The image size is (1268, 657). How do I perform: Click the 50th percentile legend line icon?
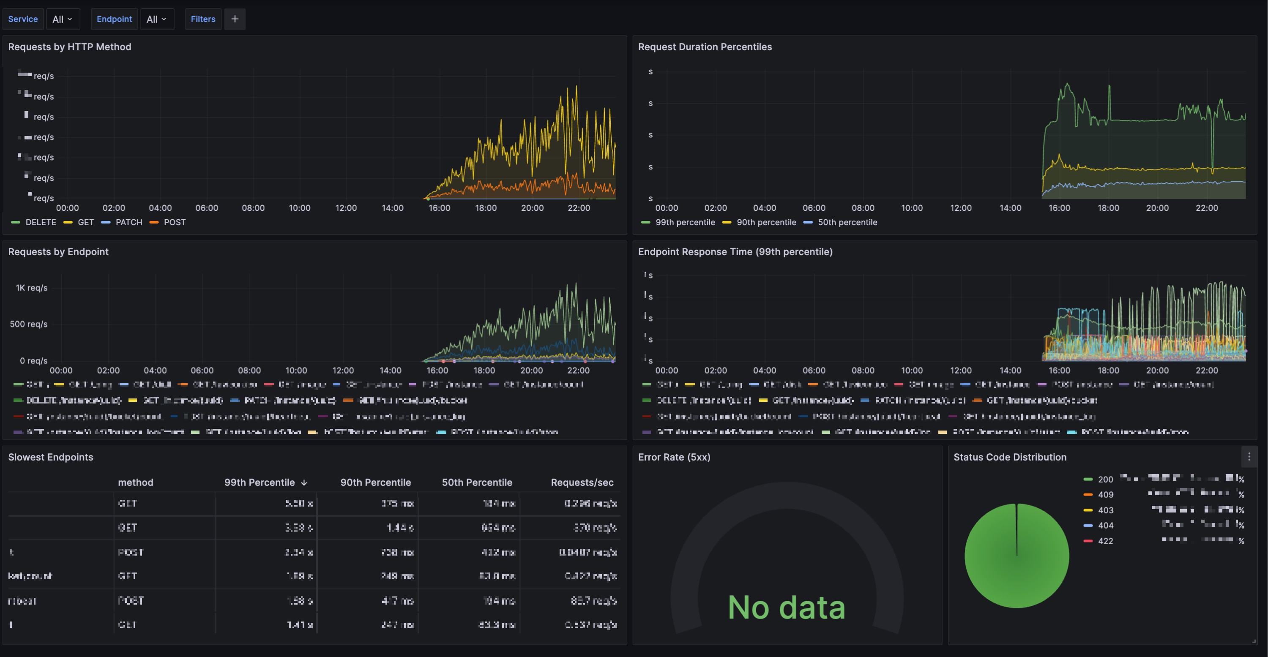[808, 222]
